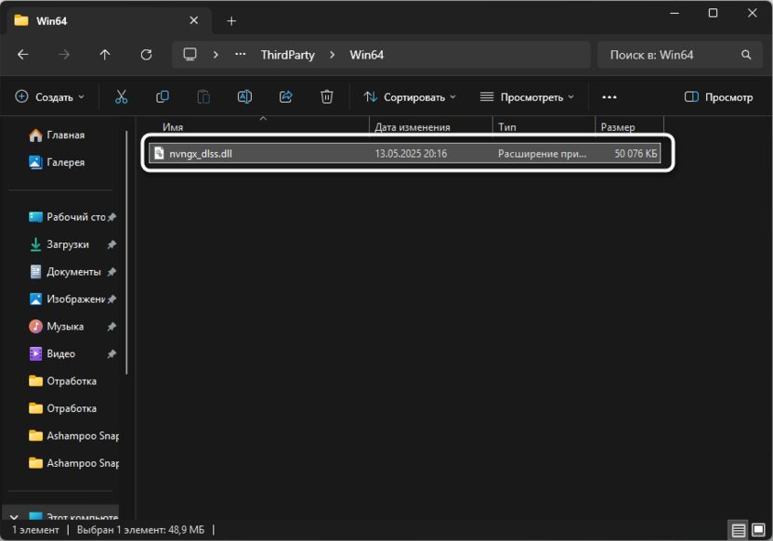The height and width of the screenshot is (541, 773).
Task: Click the Share icon in toolbar
Action: click(x=286, y=97)
